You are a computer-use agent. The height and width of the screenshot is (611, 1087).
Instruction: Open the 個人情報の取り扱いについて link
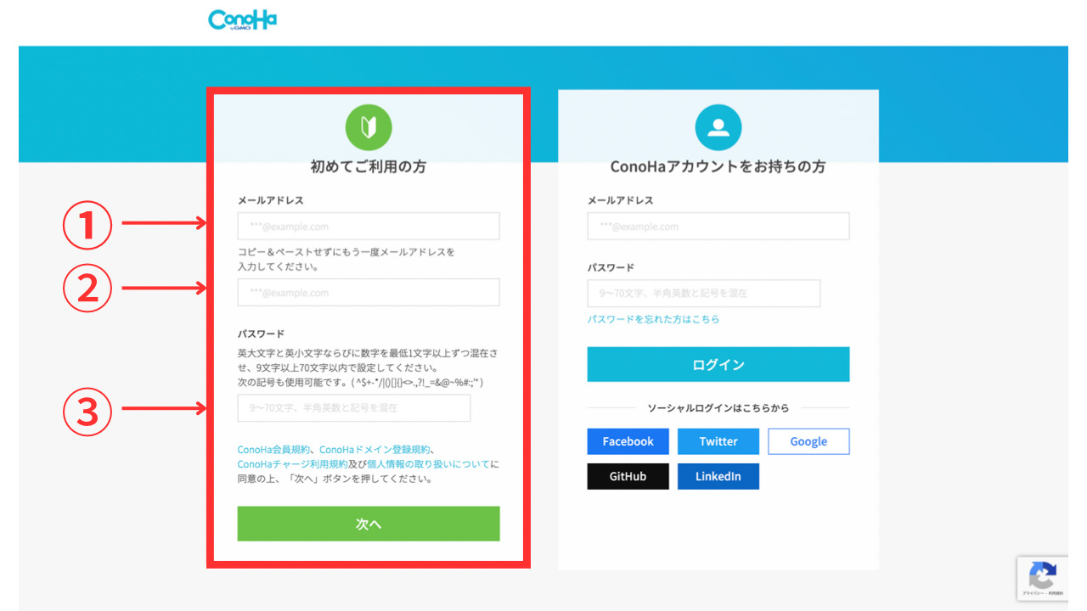click(x=429, y=464)
